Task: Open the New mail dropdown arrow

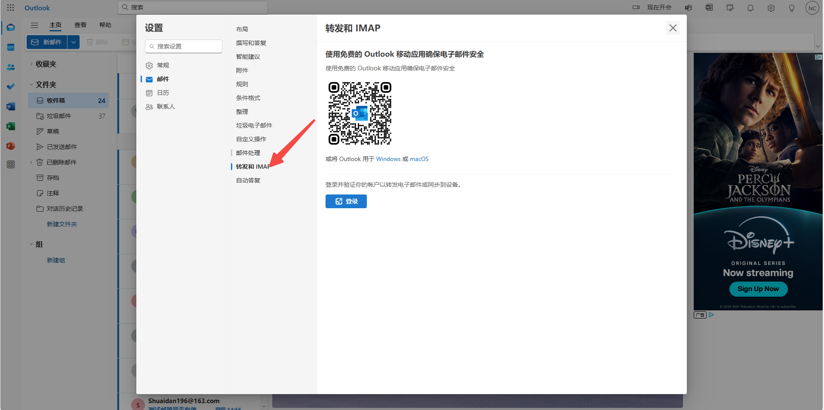Action: tap(74, 42)
